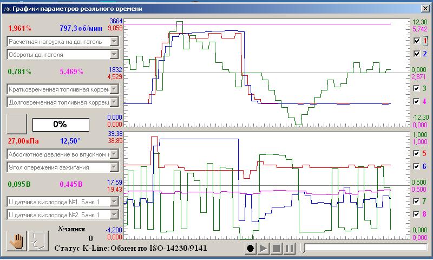
Task: Close the real-time graphs window
Action: click(424, 8)
